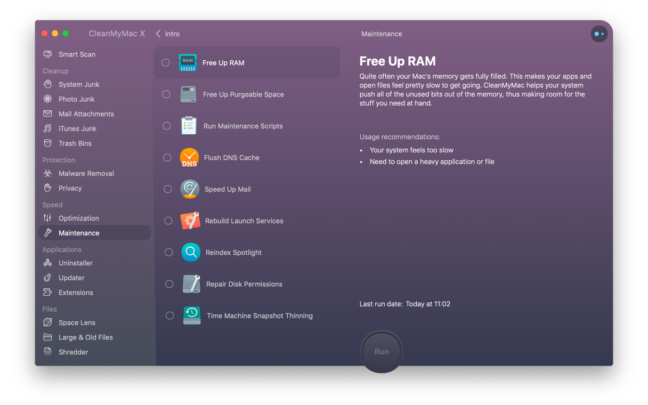Click the Privacy hand icon
This screenshot has width=648, height=405.
tap(48, 188)
